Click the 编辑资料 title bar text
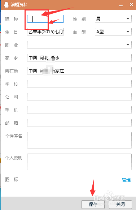 (x=19, y=5)
